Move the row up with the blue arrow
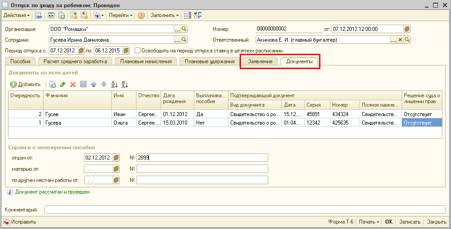This screenshot has height=229, width=451. 93,84
